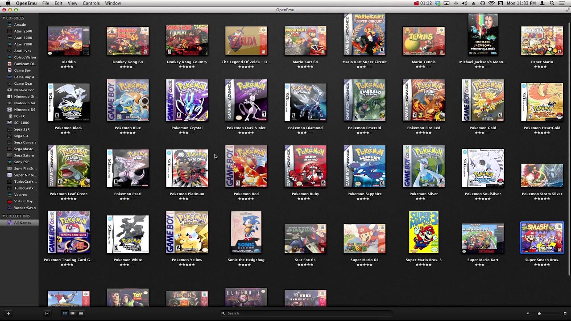Open the Game Gear library
Viewport: 571px width, 321px height.
click(19, 83)
